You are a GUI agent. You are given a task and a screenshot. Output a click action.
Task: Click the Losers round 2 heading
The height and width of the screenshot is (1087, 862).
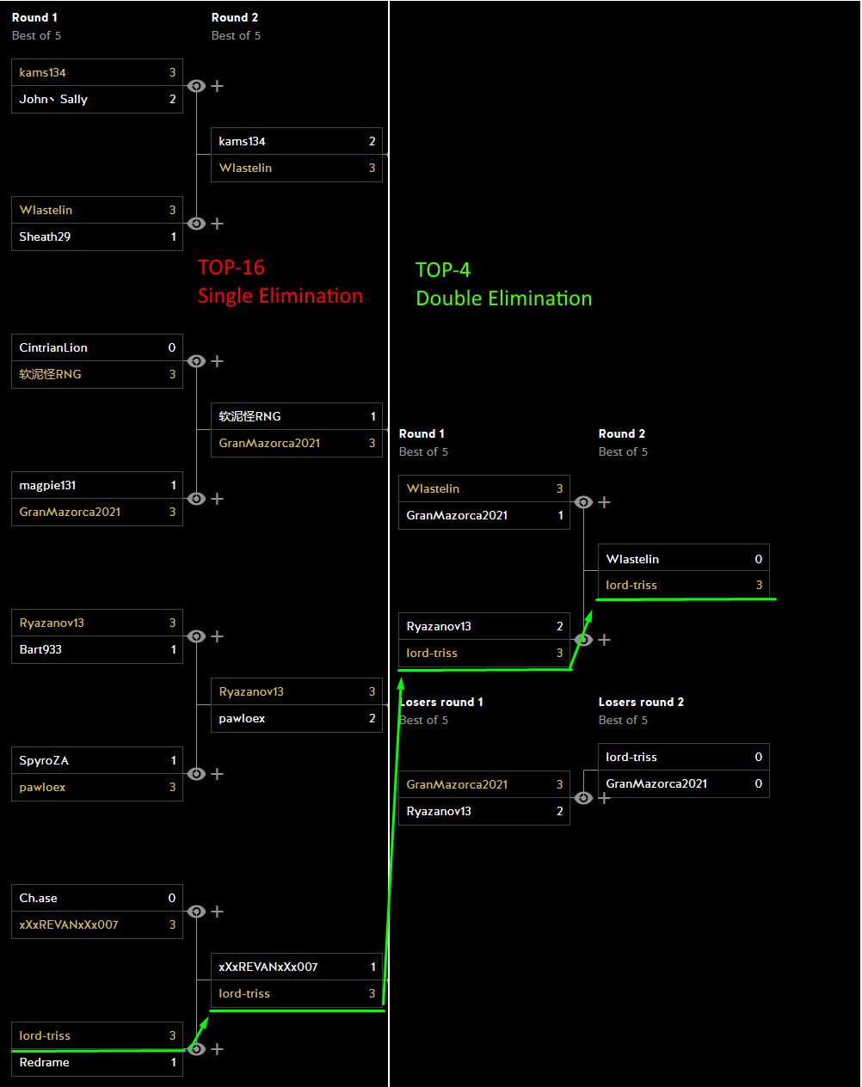click(641, 702)
